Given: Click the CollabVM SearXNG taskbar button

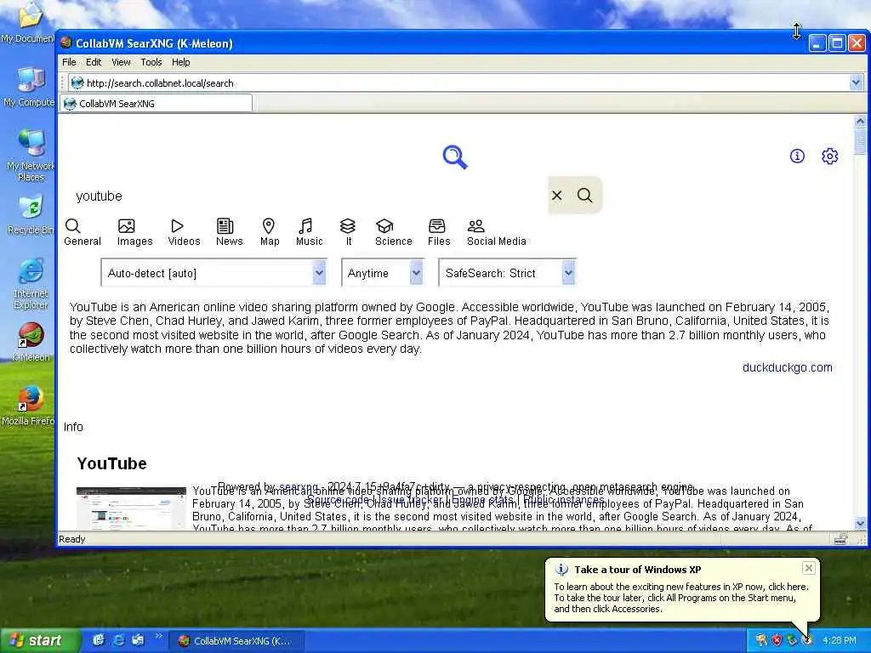Looking at the screenshot, I should click(236, 641).
